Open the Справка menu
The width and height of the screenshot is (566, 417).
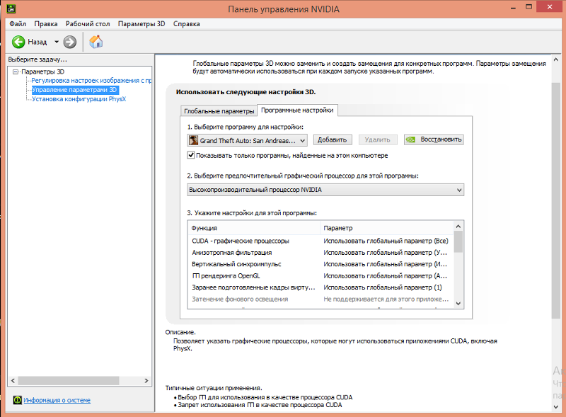click(x=187, y=24)
